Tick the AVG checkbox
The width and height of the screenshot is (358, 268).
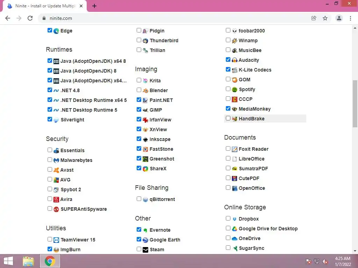[50, 179]
